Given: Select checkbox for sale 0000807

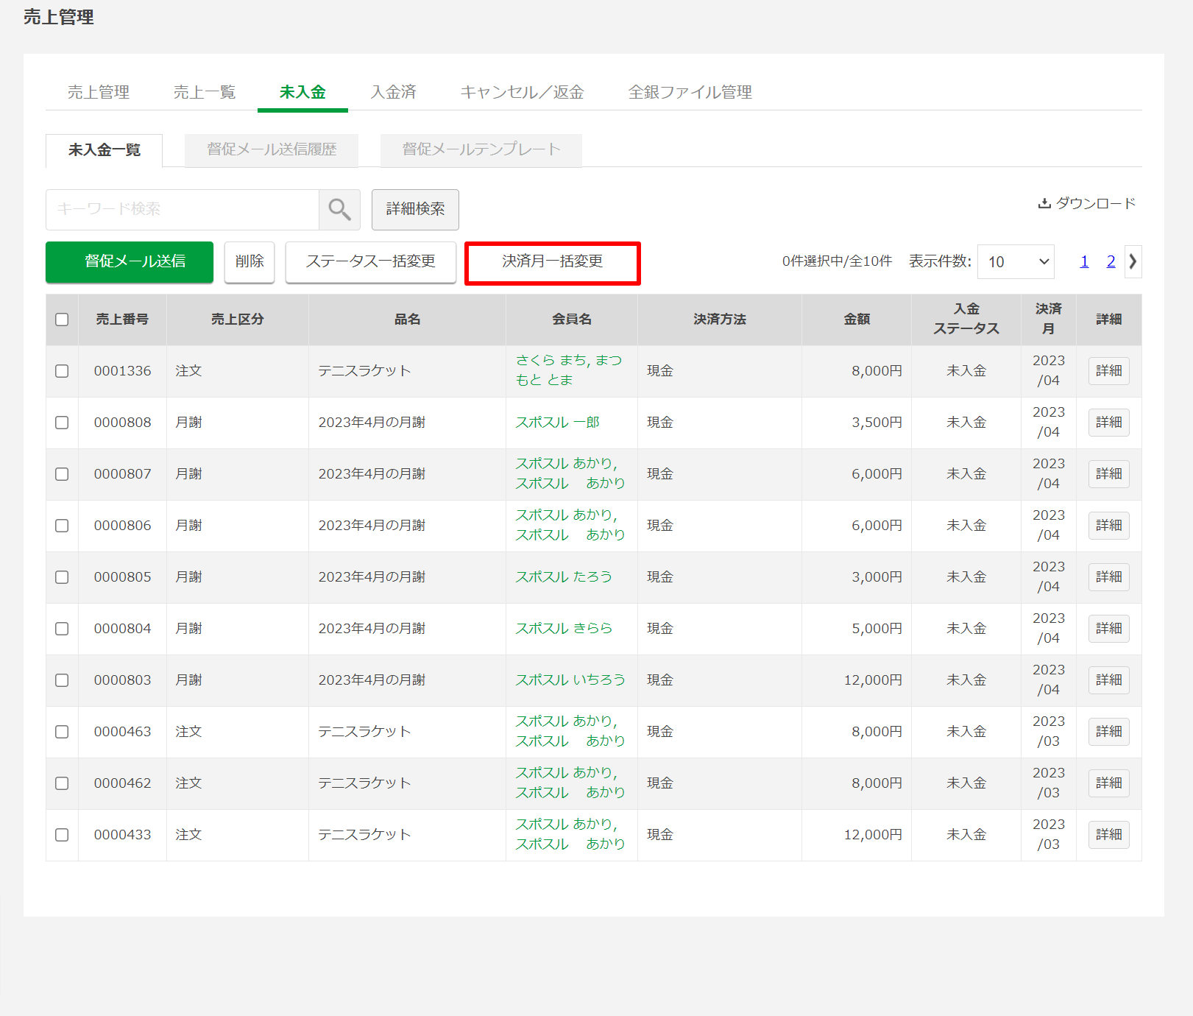Looking at the screenshot, I should tap(62, 474).
